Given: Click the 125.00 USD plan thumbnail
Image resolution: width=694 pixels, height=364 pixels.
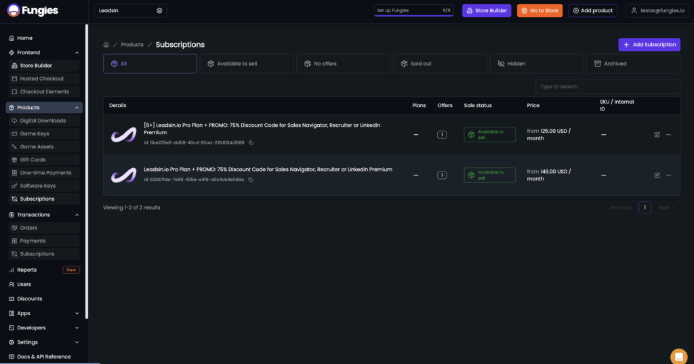Looking at the screenshot, I should (x=123, y=135).
